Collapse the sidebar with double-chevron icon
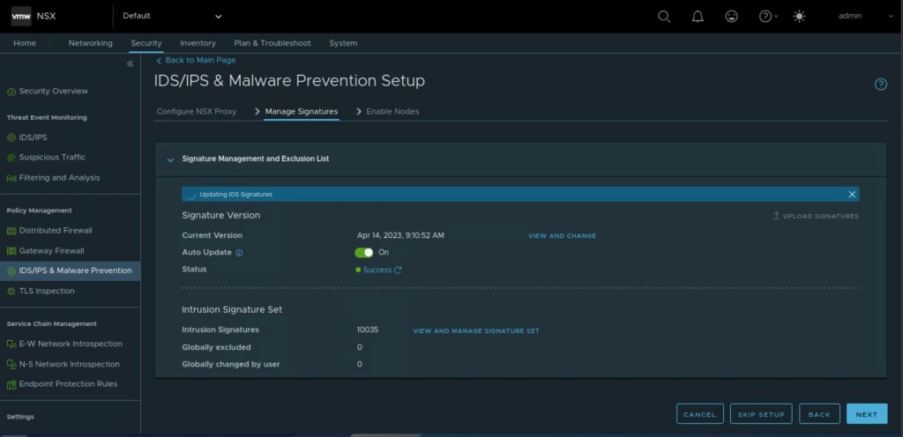This screenshot has width=903, height=437. point(130,64)
